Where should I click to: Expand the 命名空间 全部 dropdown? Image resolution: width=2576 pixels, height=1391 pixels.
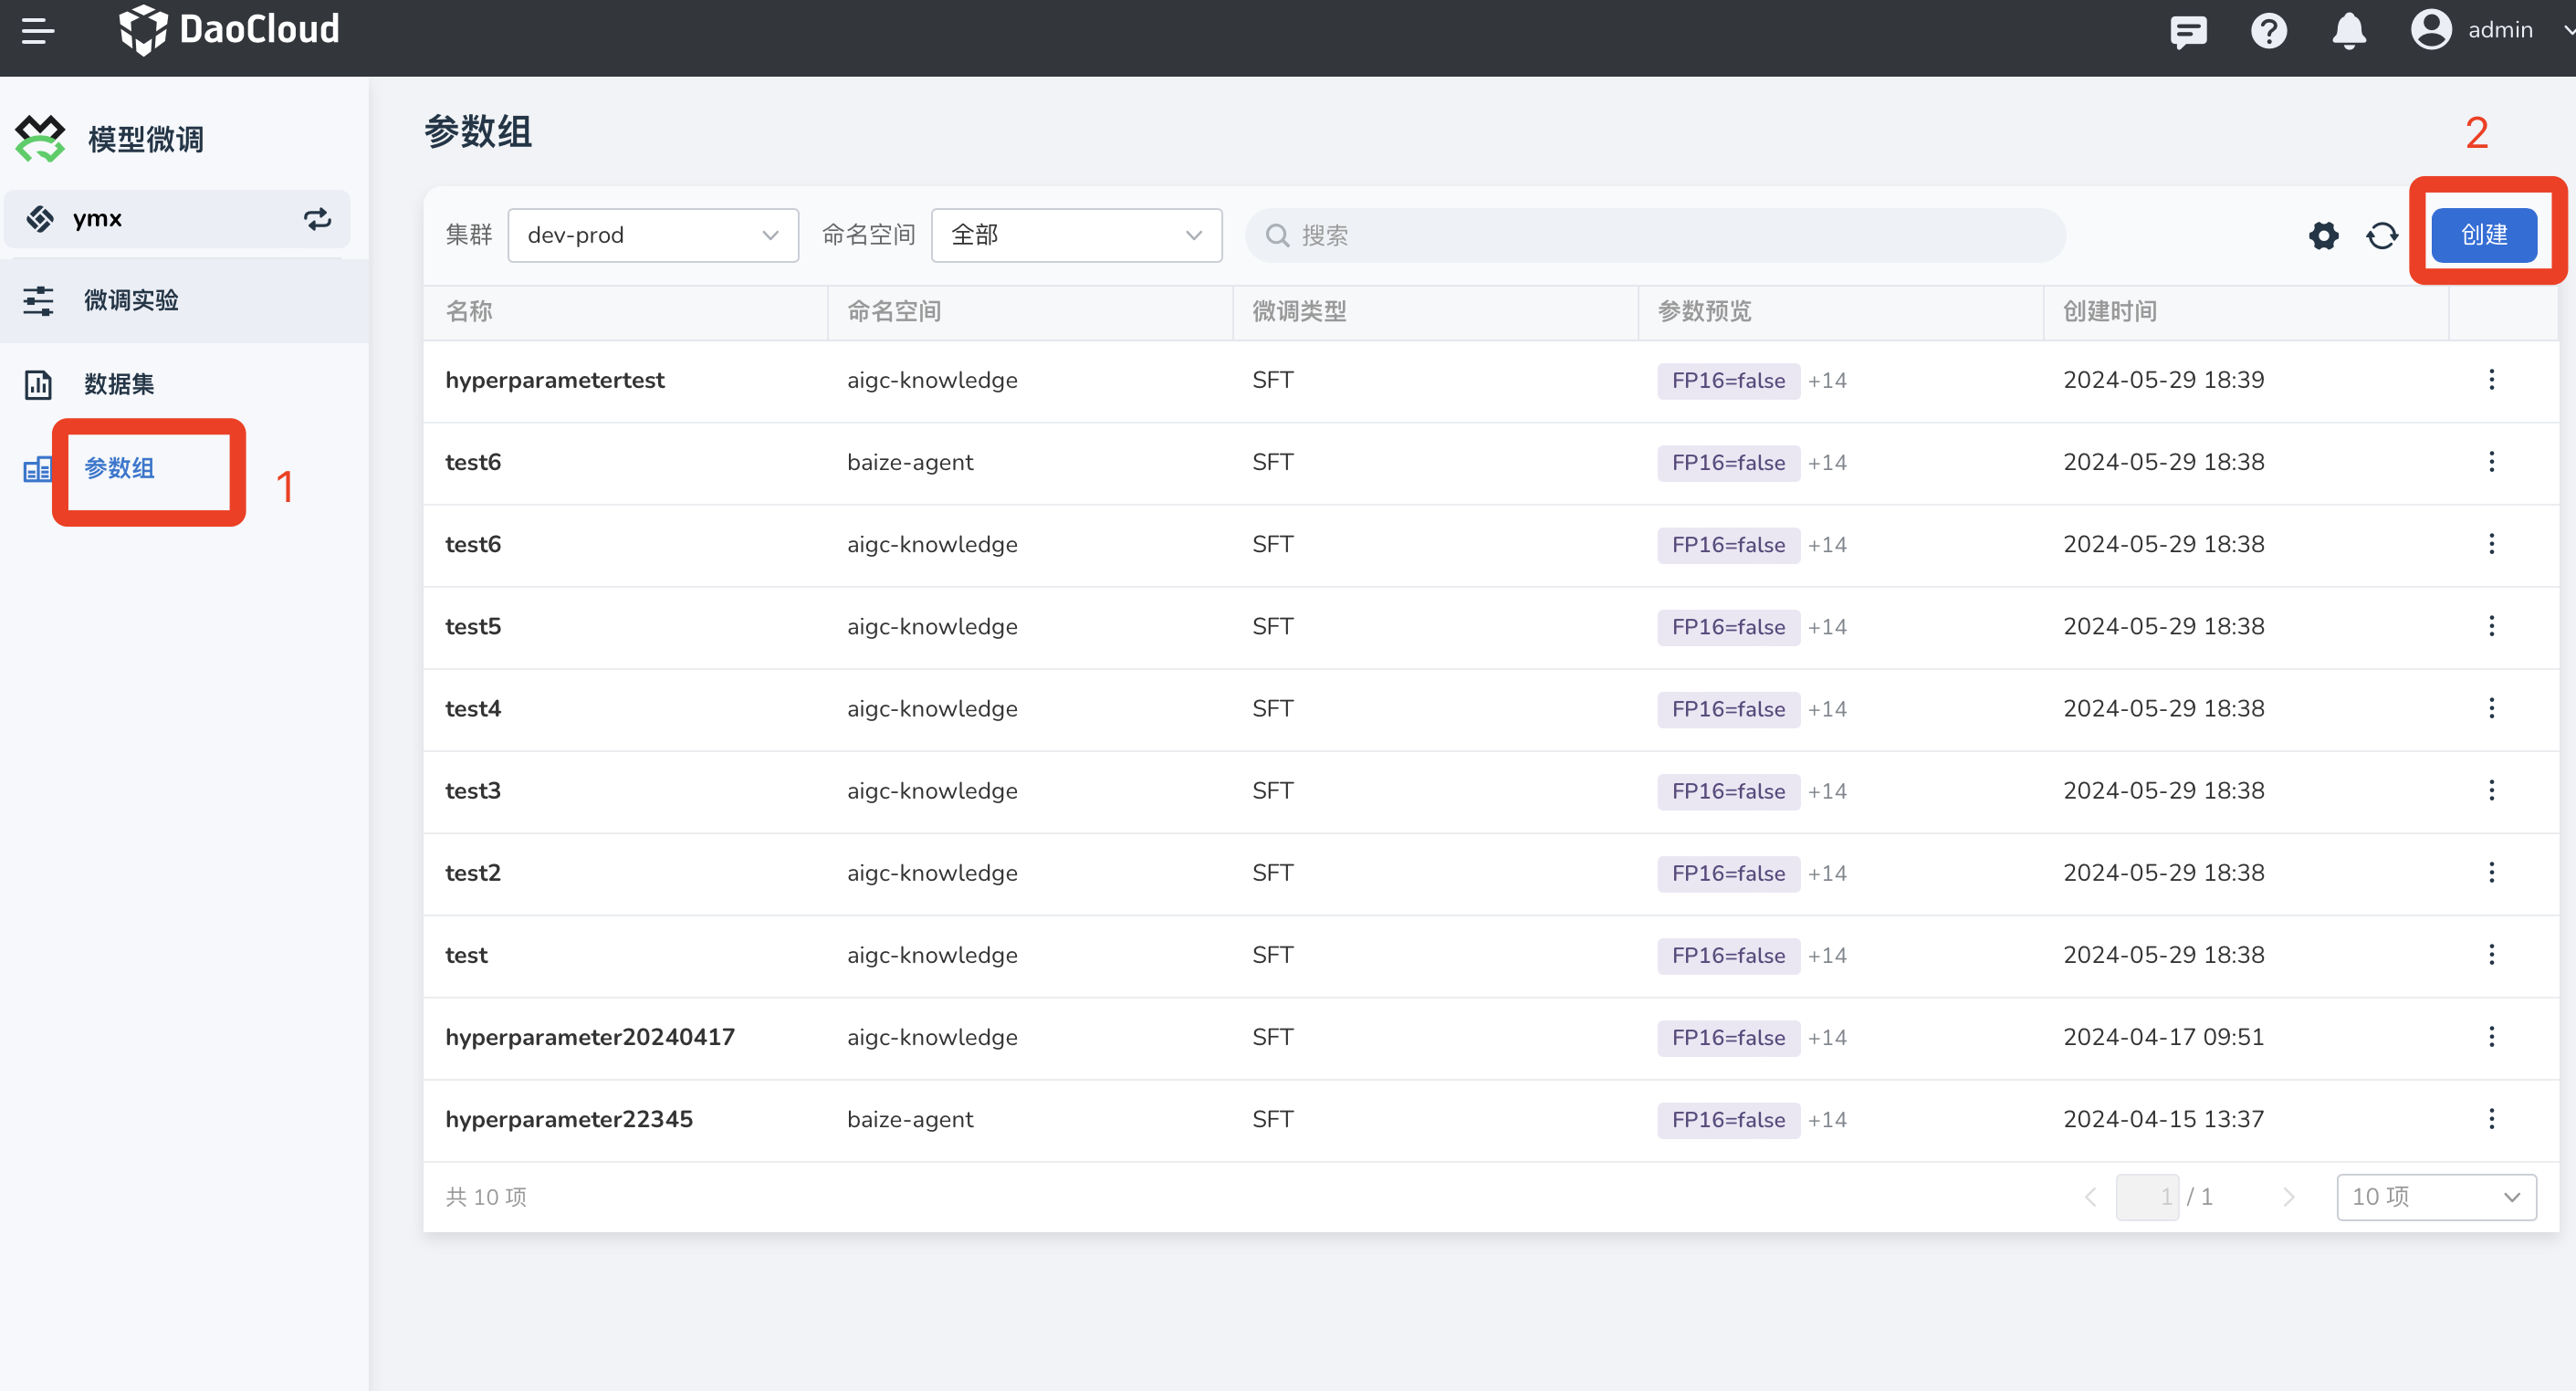[x=1076, y=236]
